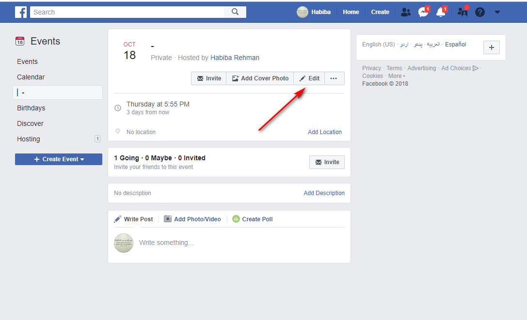The height and width of the screenshot is (320, 527).
Task: Click the friend activity icon with red dot
Action: (x=463, y=12)
